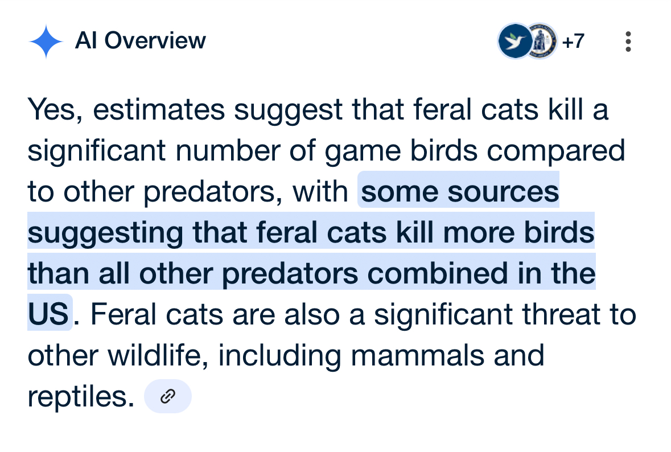
Task: Click the text "to other predators, with"
Action: click(x=188, y=192)
